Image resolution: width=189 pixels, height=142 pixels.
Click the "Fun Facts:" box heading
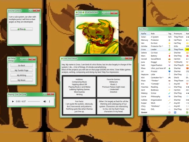point(79,101)
